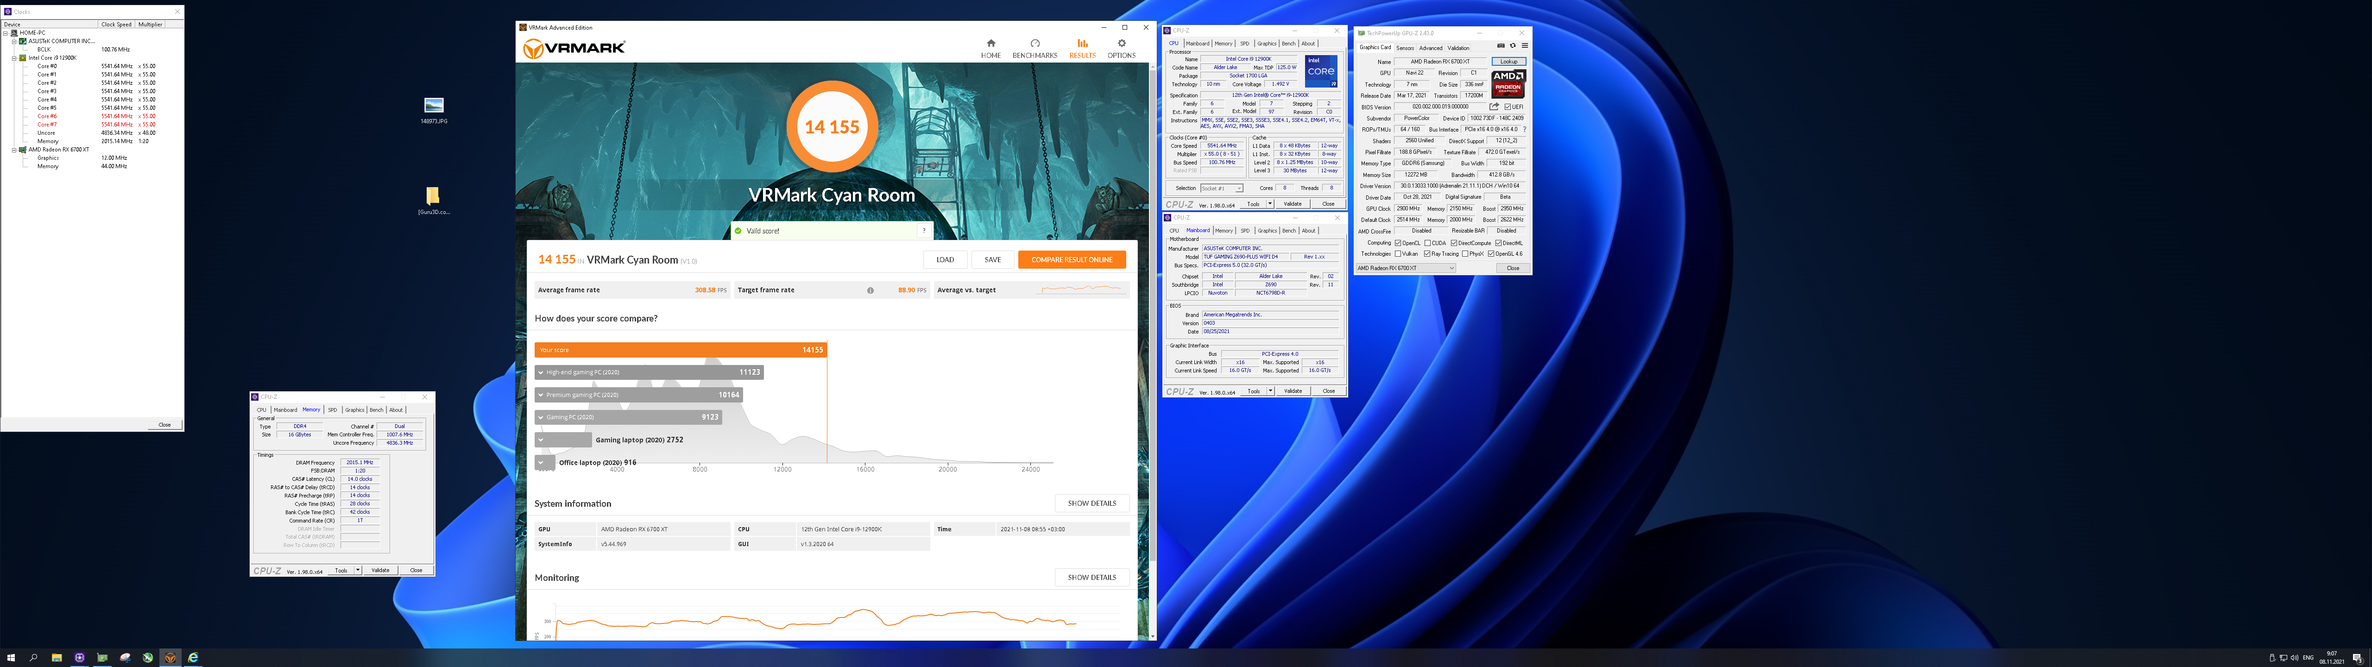This screenshot has height=667, width=2372.
Task: Click SHOW DETAILS for System information
Action: pyautogui.click(x=1092, y=504)
